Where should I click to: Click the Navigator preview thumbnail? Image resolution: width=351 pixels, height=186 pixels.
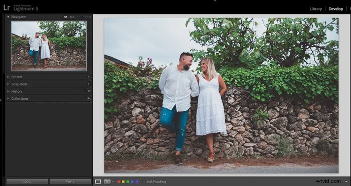(49, 46)
